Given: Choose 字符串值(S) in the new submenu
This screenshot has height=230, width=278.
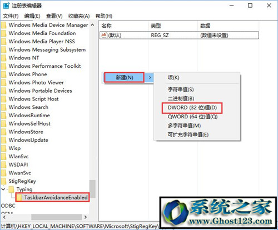Looking at the screenshot, I should [x=181, y=89].
